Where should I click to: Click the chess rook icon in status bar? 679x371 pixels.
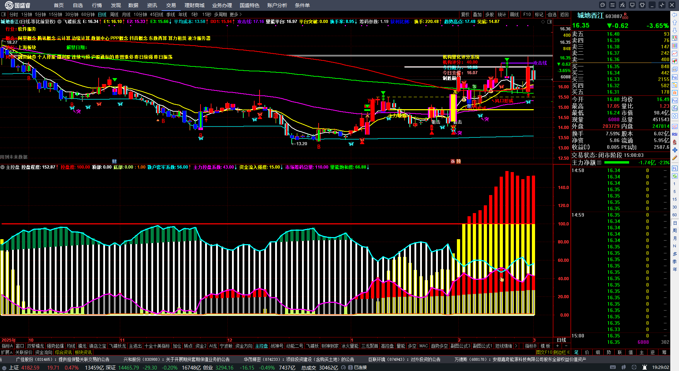tap(645, 367)
